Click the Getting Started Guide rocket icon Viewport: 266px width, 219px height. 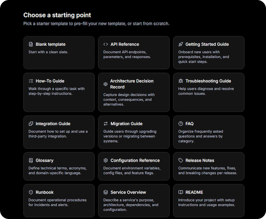180,44
